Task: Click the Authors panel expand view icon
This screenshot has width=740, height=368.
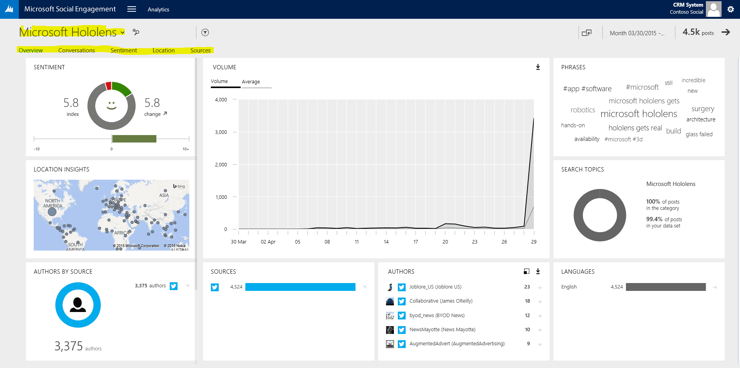Action: coord(526,271)
